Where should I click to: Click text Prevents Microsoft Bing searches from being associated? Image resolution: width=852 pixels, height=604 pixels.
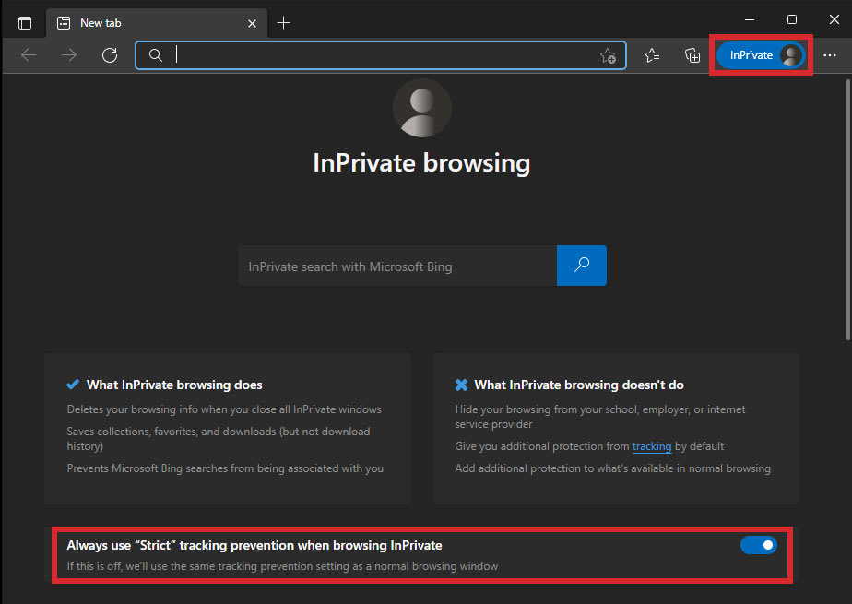point(225,468)
